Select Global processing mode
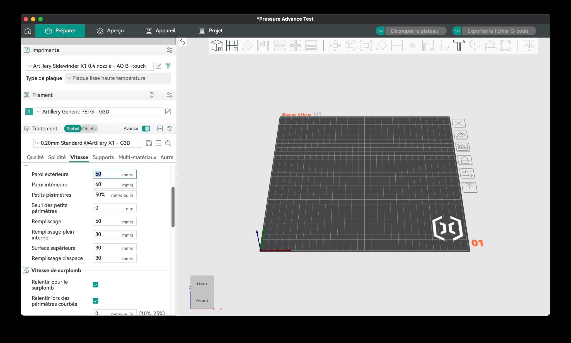Viewport: 571px width, 343px height. tap(72, 128)
